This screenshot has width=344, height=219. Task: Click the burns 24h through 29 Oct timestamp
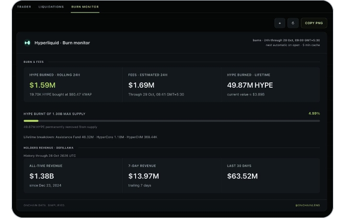(286, 40)
